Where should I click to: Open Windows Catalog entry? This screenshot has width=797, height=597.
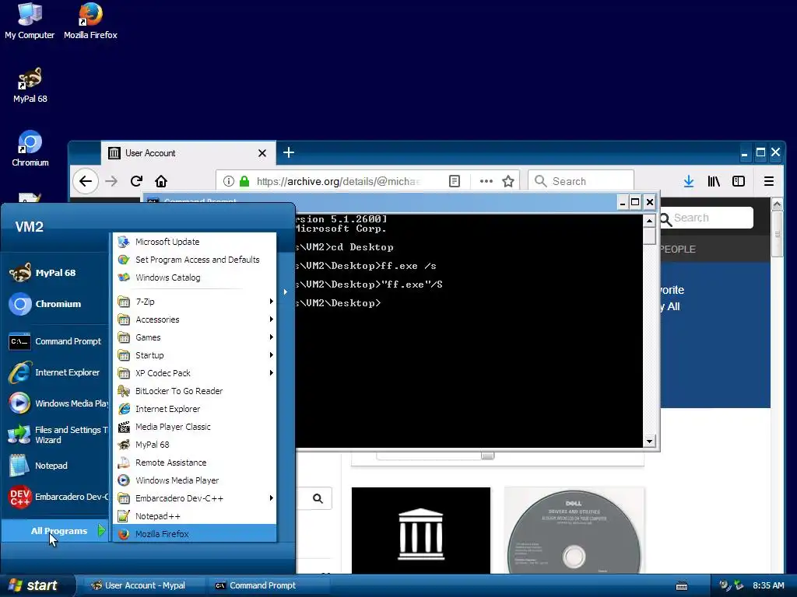(195, 278)
